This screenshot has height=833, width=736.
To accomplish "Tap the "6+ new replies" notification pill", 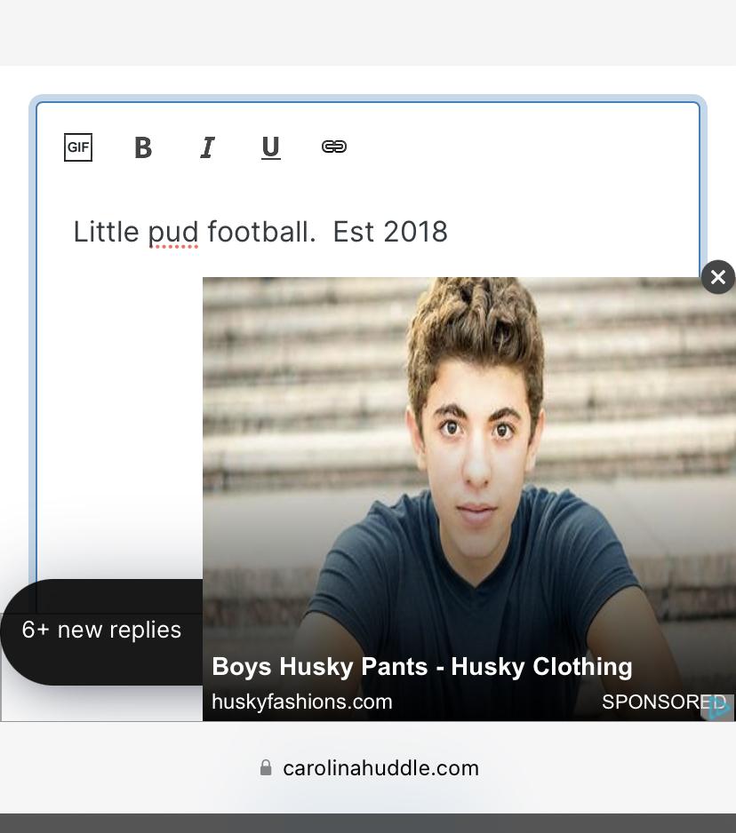I will click(x=101, y=631).
